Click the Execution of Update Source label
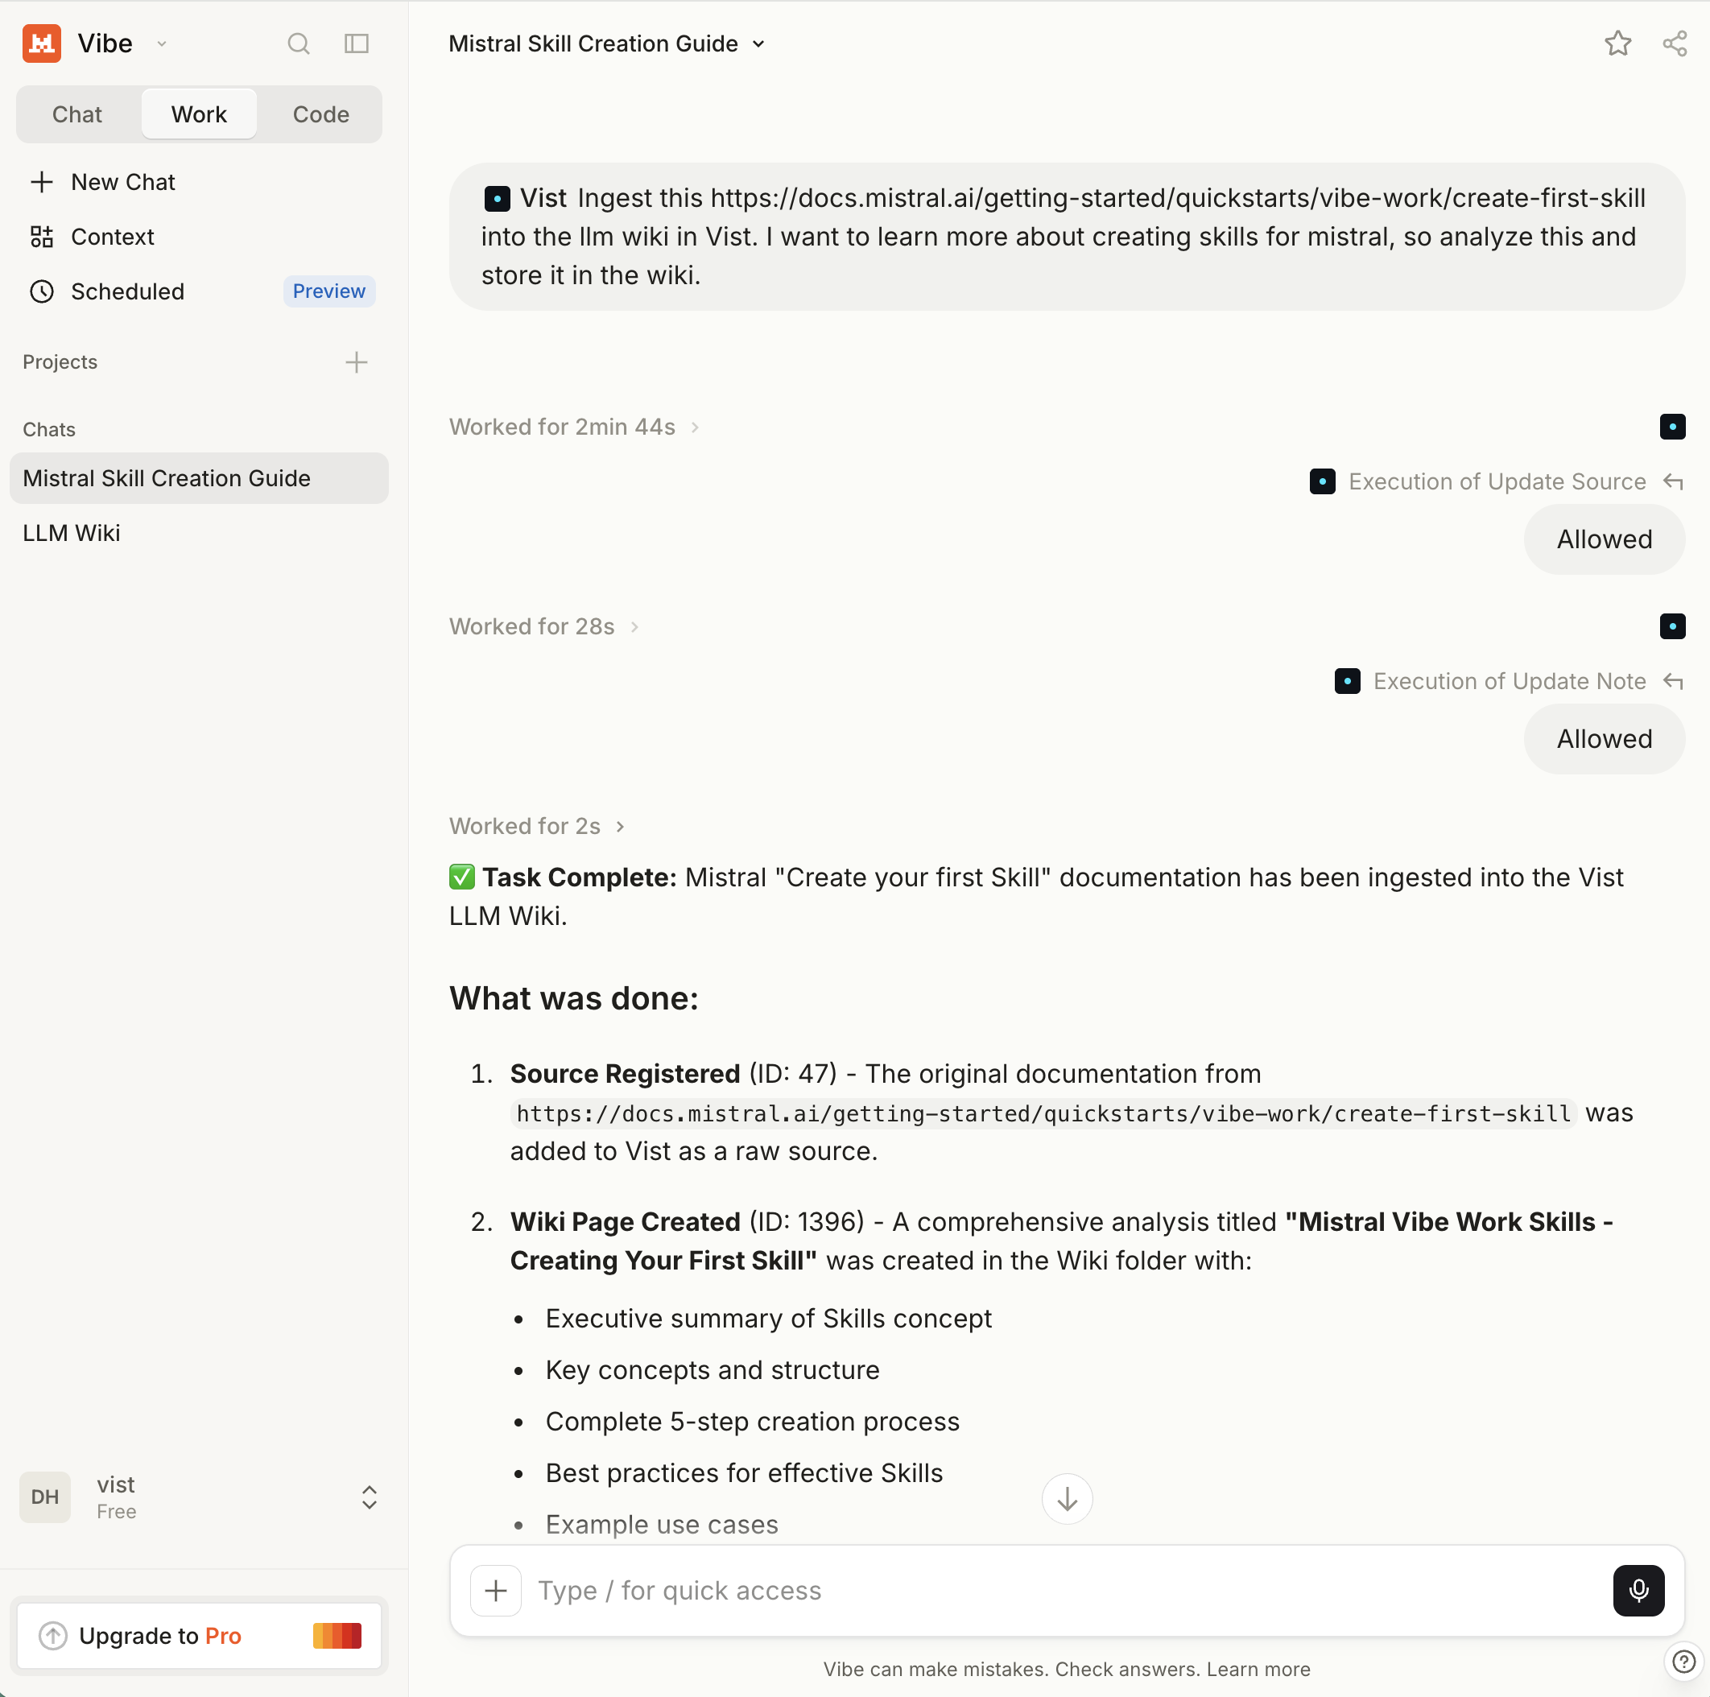 [x=1497, y=481]
